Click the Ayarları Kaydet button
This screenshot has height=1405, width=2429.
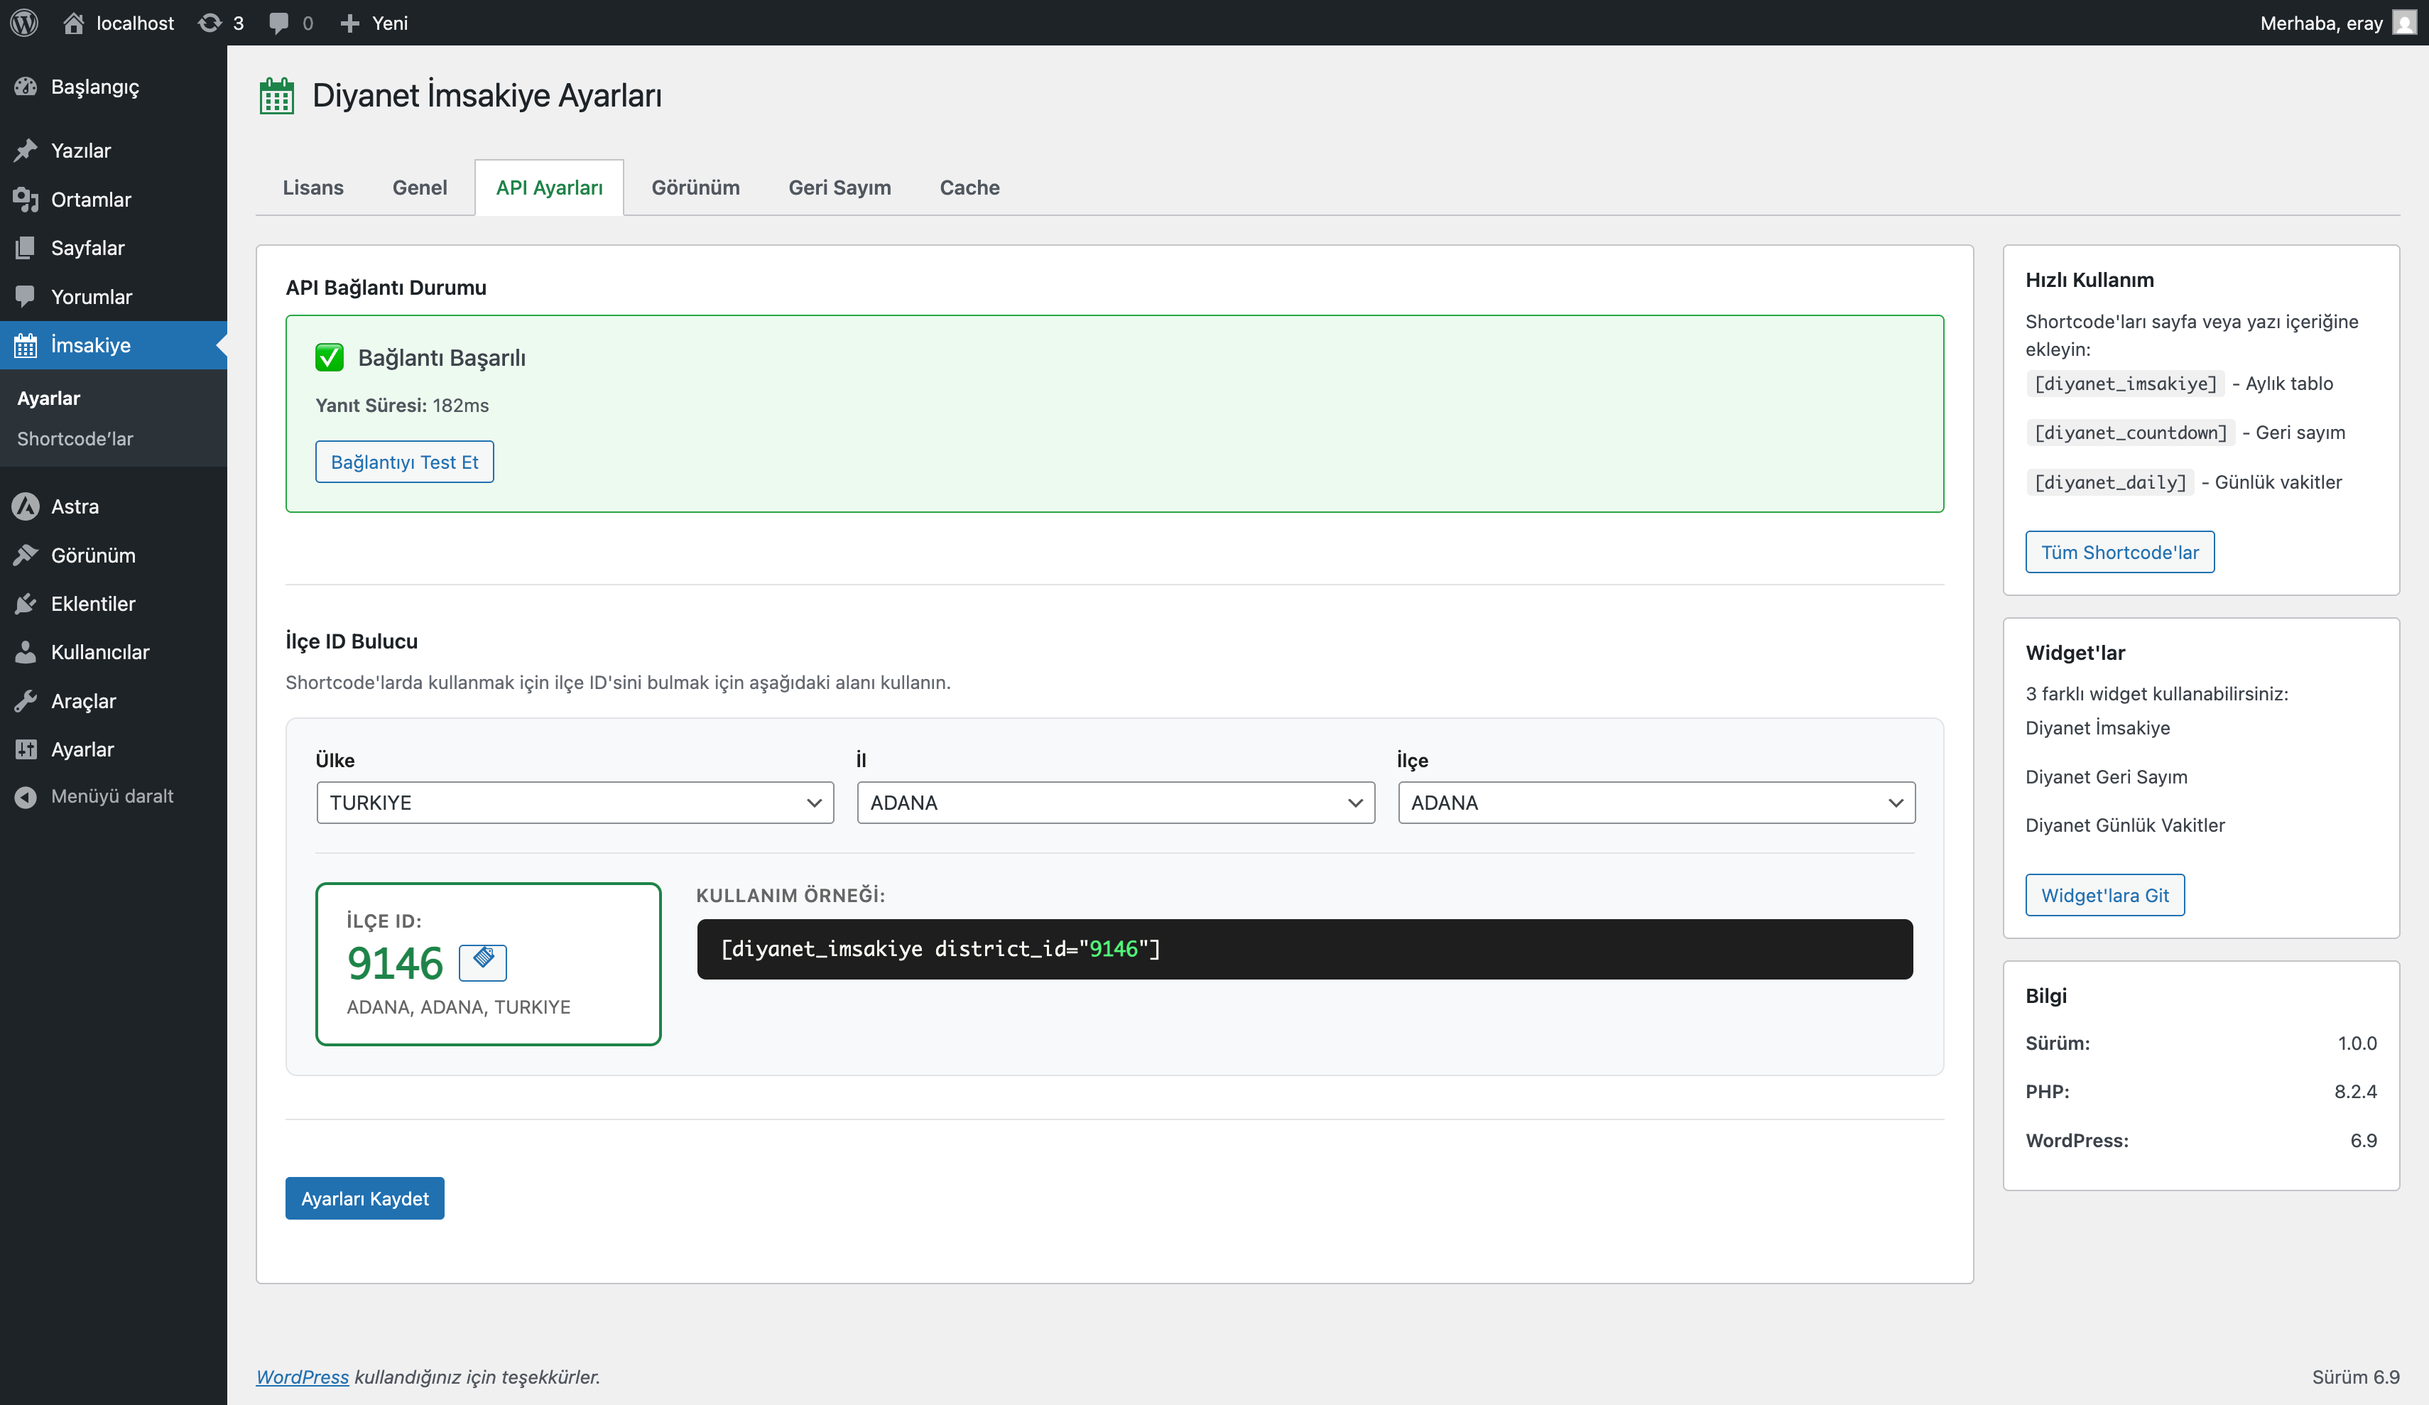tap(364, 1198)
